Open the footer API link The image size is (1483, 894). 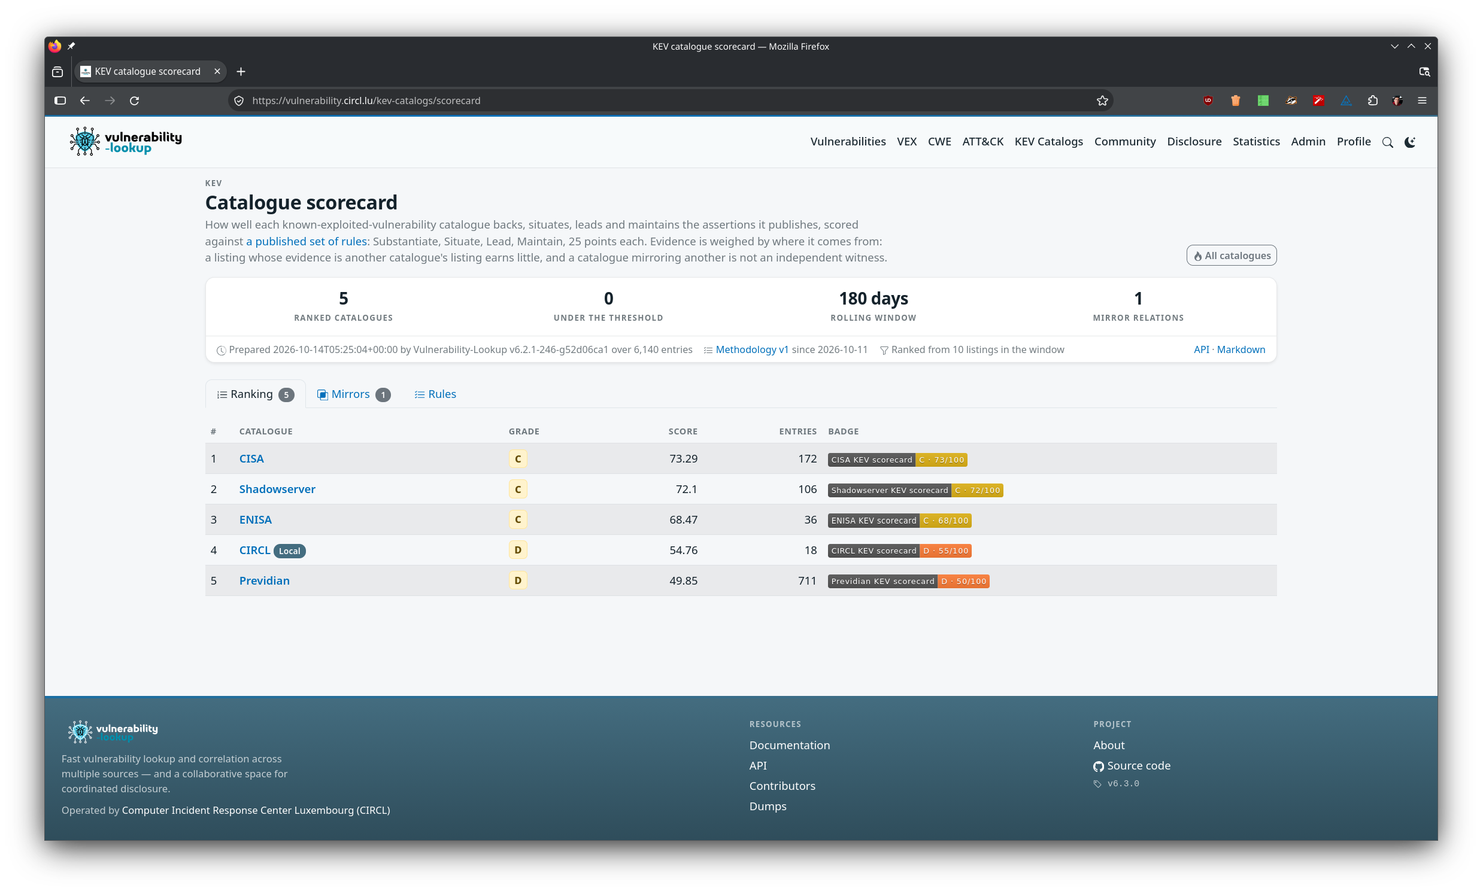(x=758, y=765)
